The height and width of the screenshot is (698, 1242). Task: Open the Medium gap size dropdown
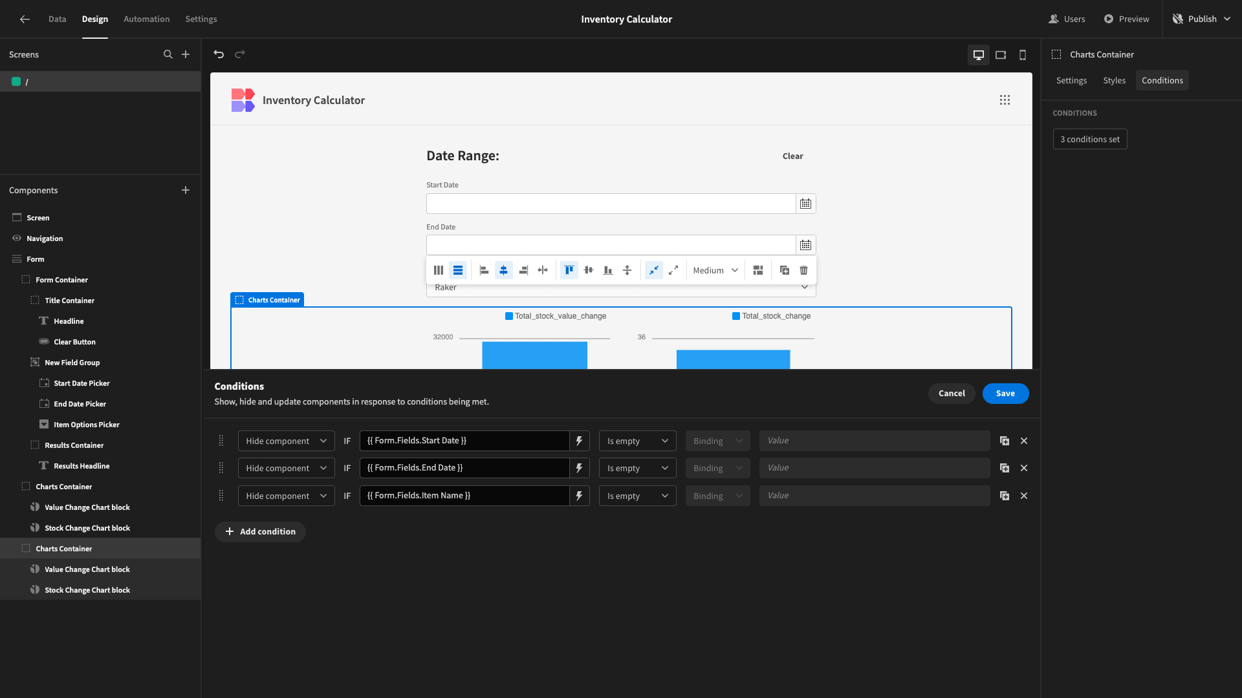[715, 270]
